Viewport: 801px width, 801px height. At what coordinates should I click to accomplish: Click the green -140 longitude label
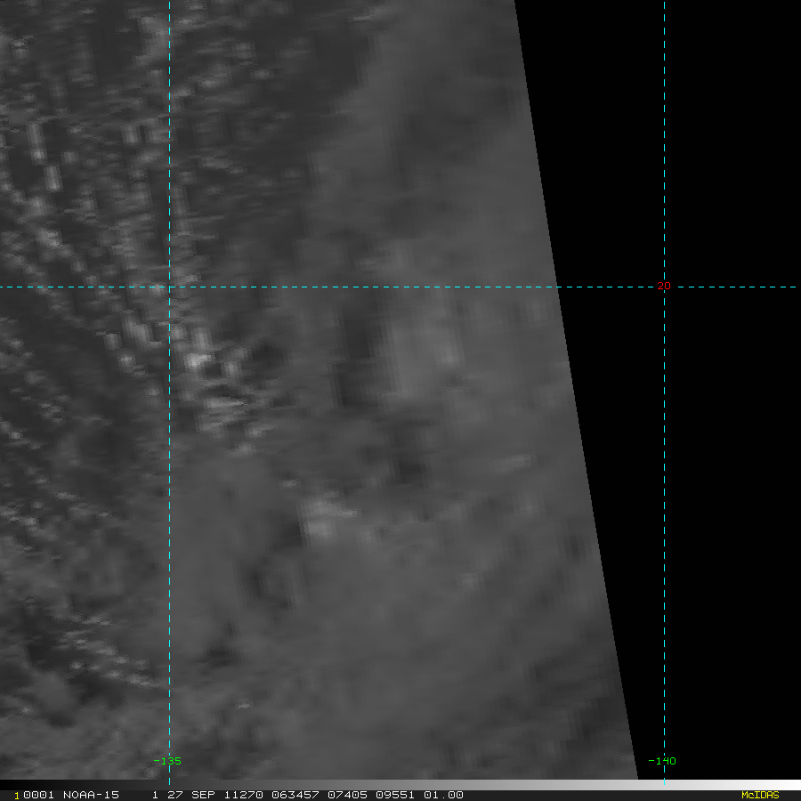[x=662, y=761]
